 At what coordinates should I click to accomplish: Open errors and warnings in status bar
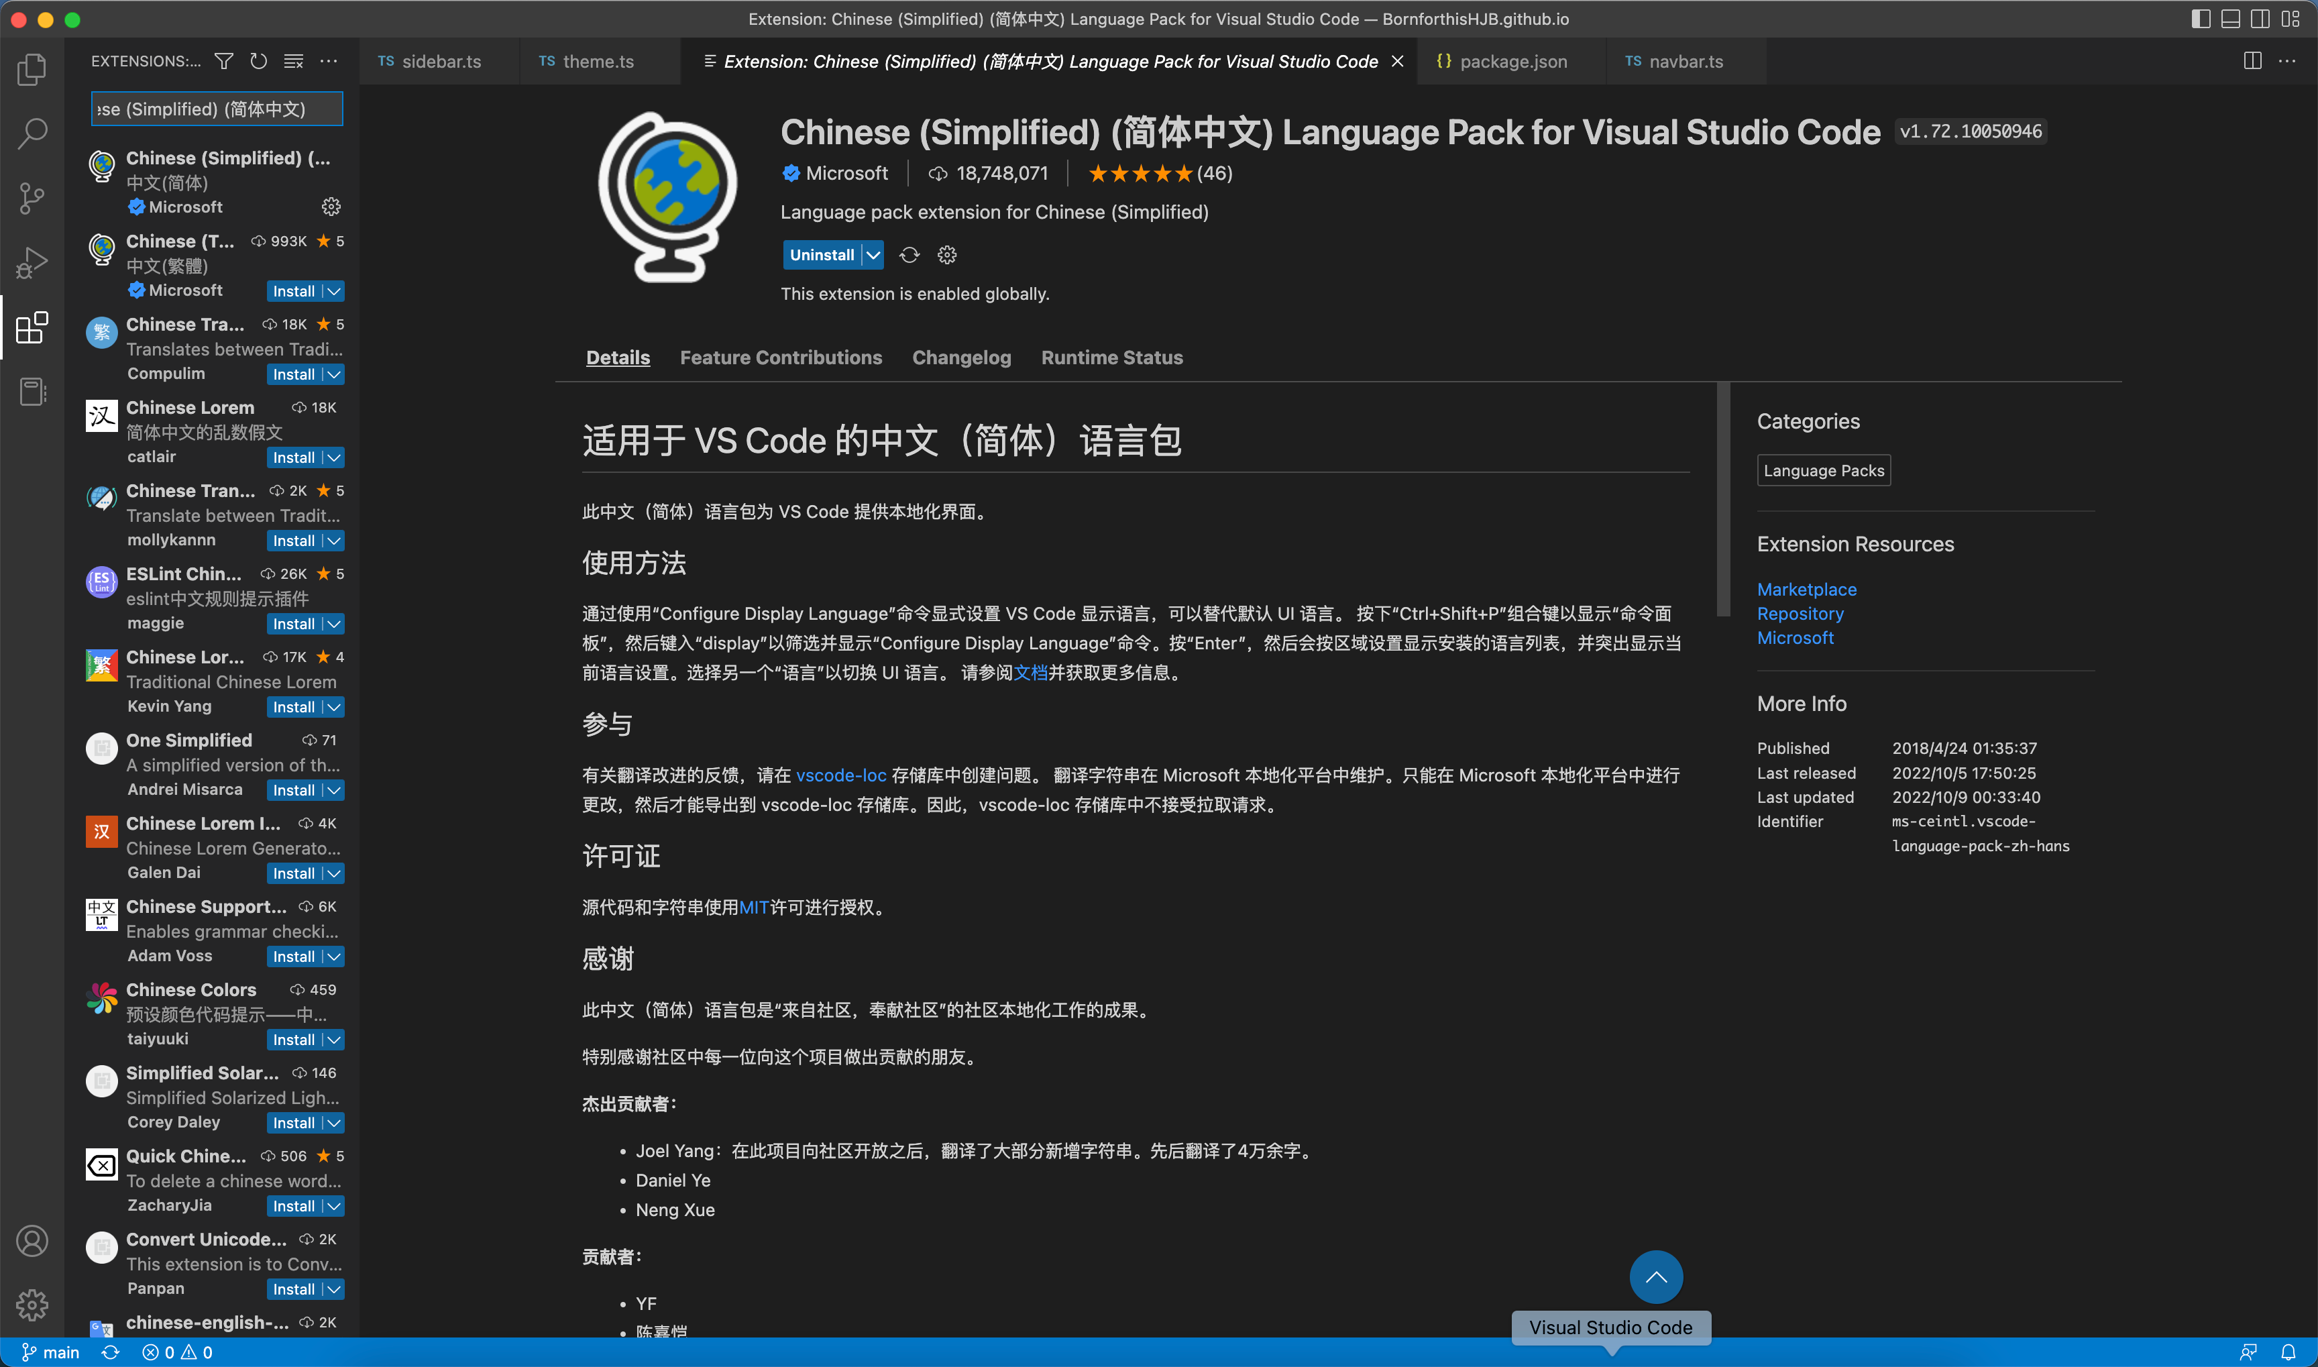(x=177, y=1352)
